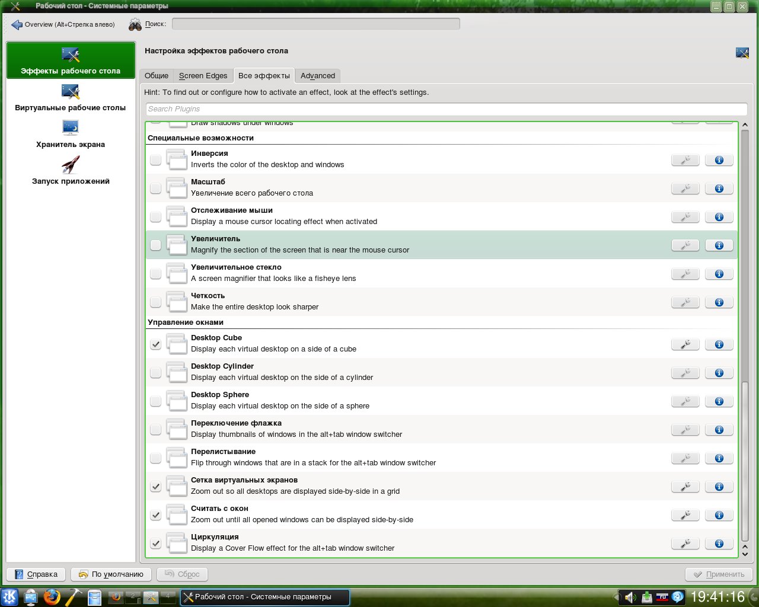This screenshot has height=607, width=759.
Task: Open Хранитель экрана settings
Action: pyautogui.click(x=71, y=135)
